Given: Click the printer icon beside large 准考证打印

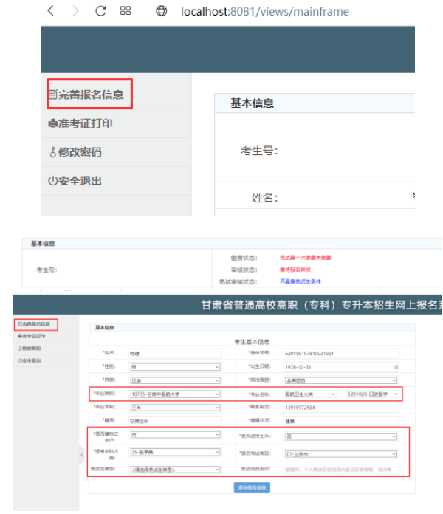Looking at the screenshot, I should pyautogui.click(x=52, y=123).
